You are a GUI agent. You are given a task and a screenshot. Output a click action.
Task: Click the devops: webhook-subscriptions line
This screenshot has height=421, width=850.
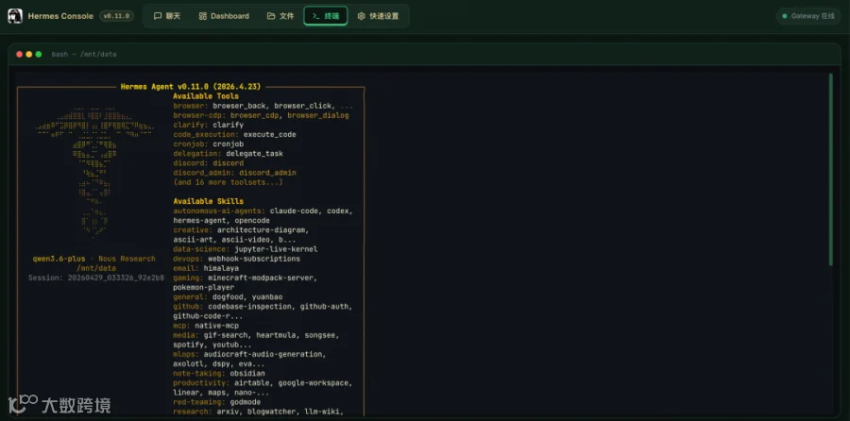click(236, 259)
